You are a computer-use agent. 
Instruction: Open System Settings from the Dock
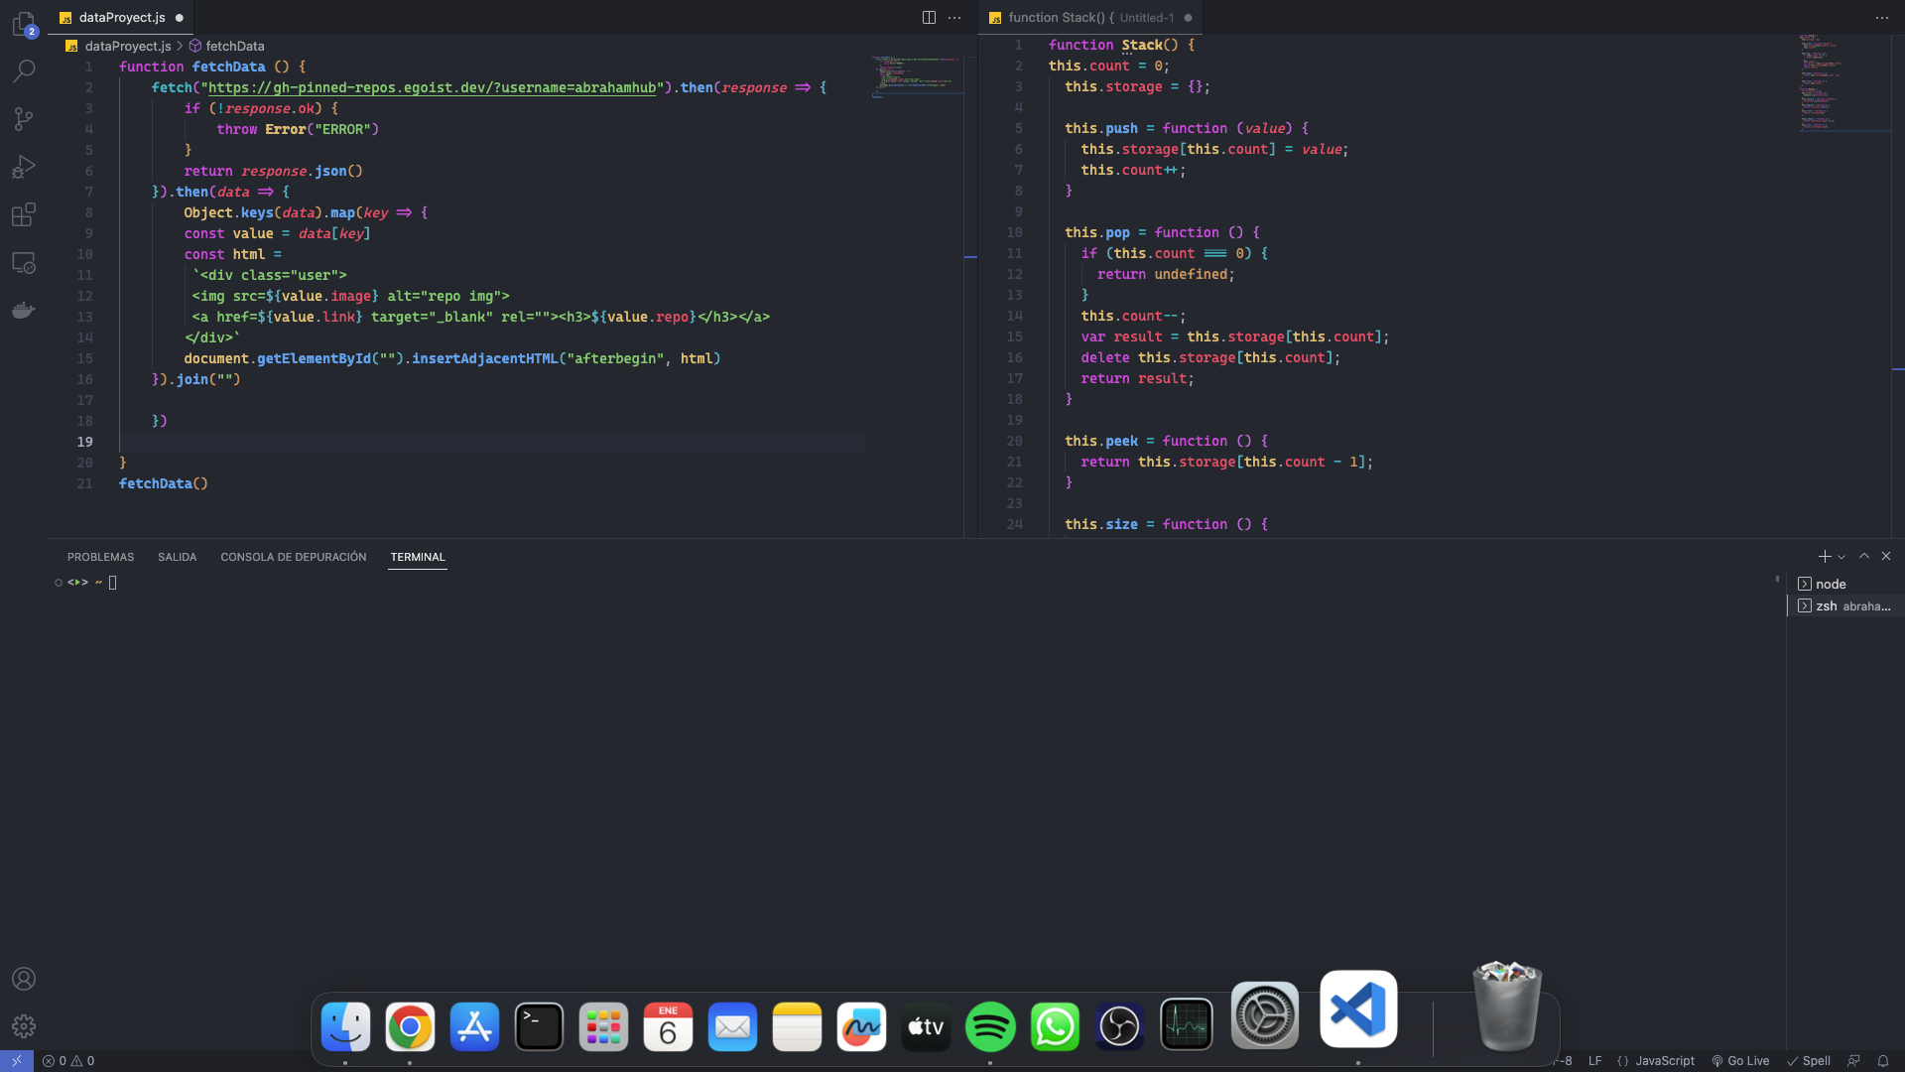1265,1015
